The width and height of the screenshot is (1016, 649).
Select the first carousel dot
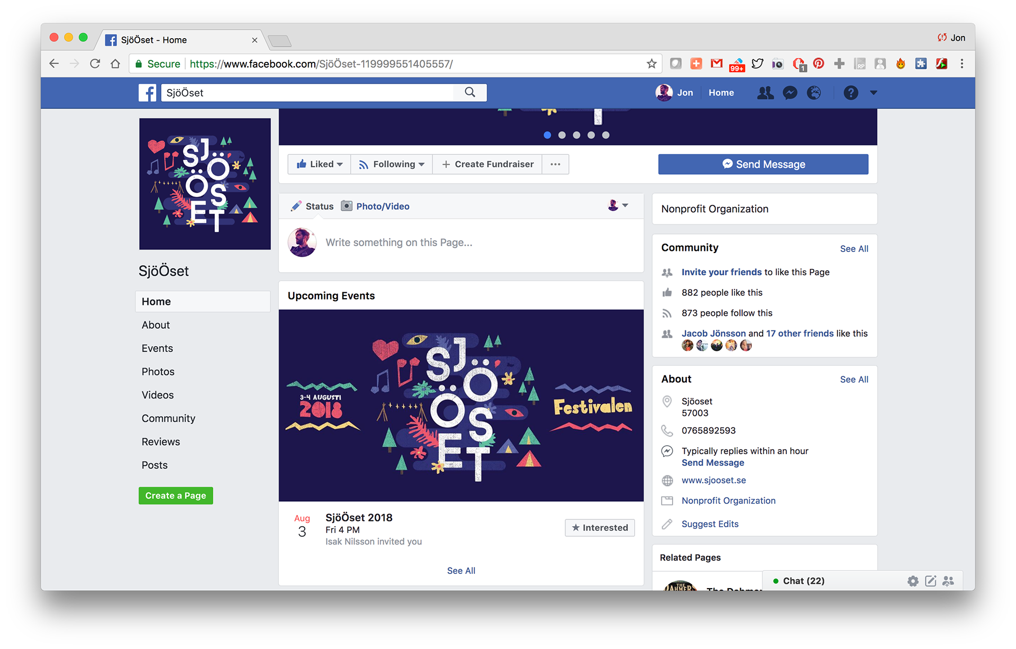[547, 135]
